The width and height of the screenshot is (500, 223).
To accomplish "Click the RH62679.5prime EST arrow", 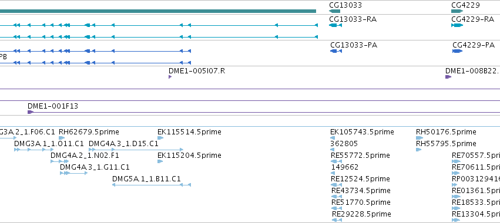I will point(62,138).
